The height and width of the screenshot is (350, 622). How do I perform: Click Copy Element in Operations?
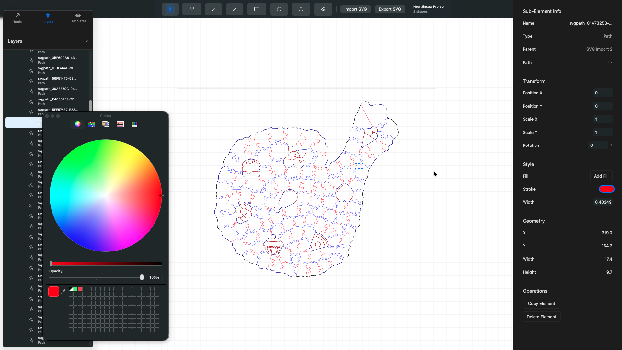pyautogui.click(x=541, y=303)
